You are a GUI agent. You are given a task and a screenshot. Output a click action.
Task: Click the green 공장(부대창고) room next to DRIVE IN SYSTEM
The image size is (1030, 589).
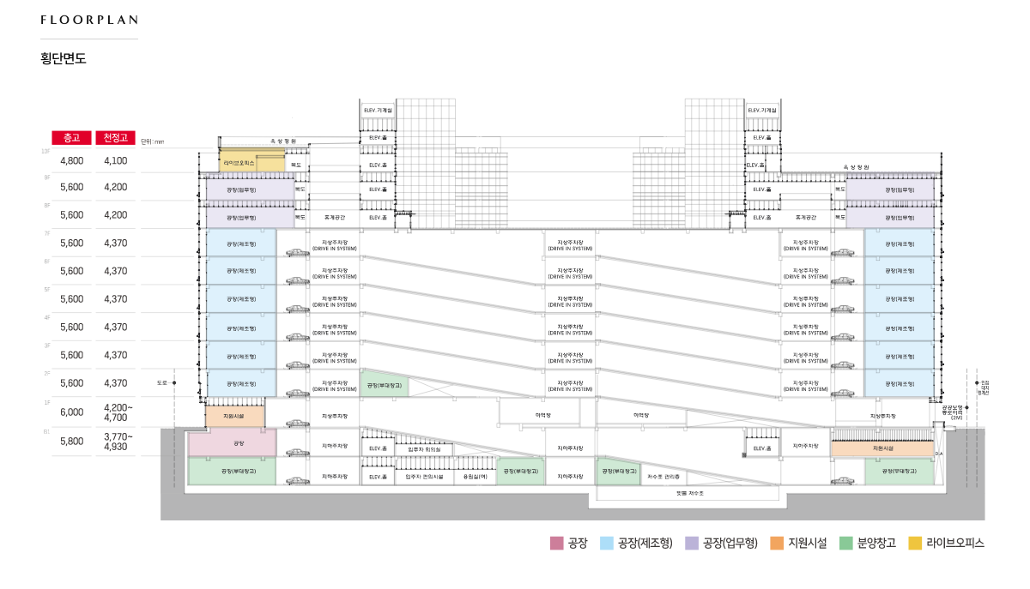click(x=385, y=385)
